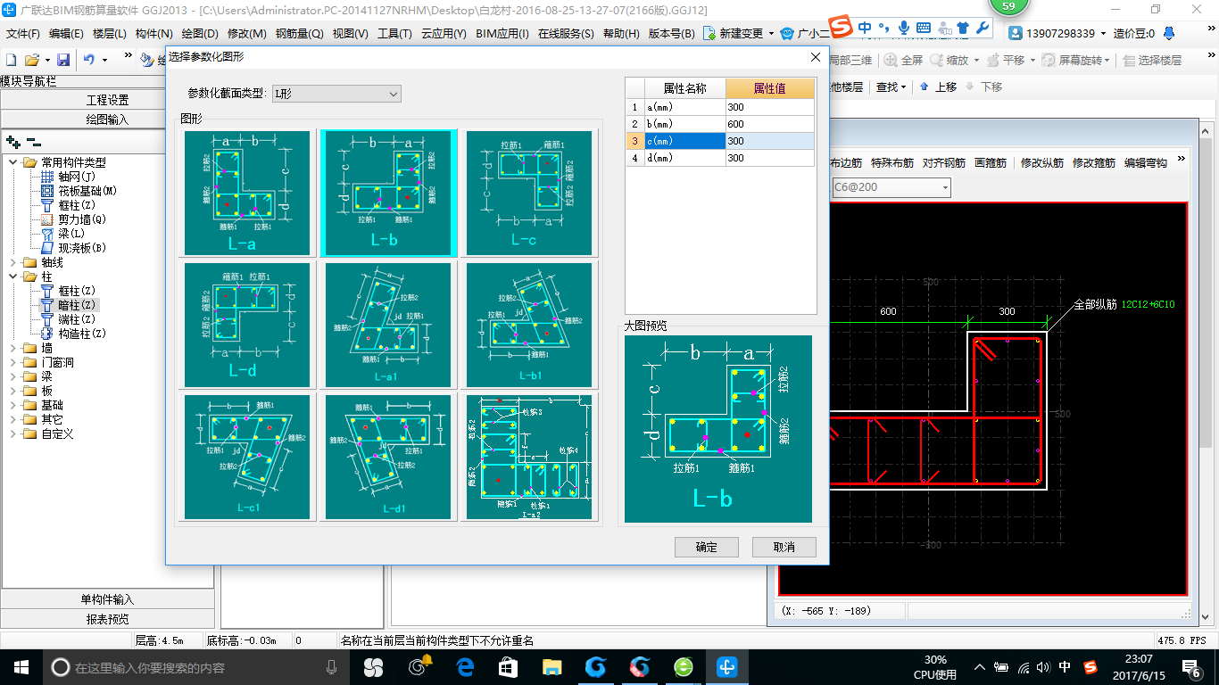Expand the 墙 tree node

12,348
